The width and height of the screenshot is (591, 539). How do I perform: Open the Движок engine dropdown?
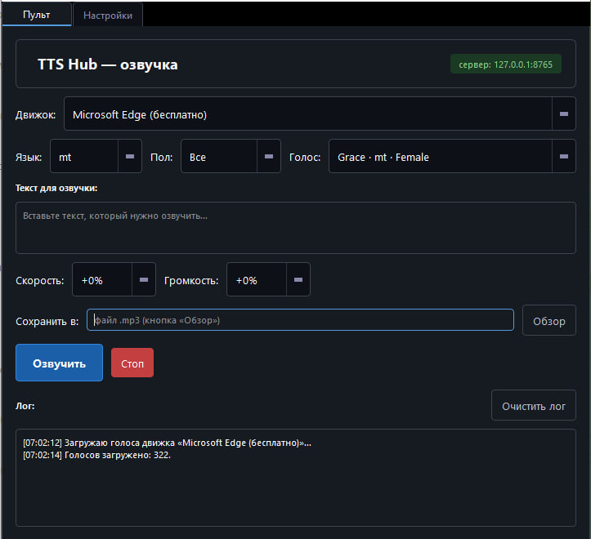tap(320, 114)
